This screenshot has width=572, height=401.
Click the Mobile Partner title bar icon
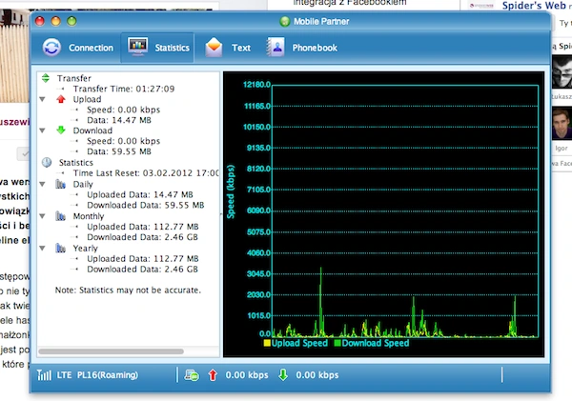(x=284, y=22)
